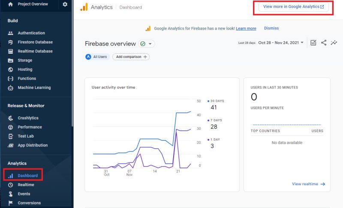Image resolution: width=343 pixels, height=208 pixels.
Task: Open Project Overview home icon
Action: (x=10, y=4)
